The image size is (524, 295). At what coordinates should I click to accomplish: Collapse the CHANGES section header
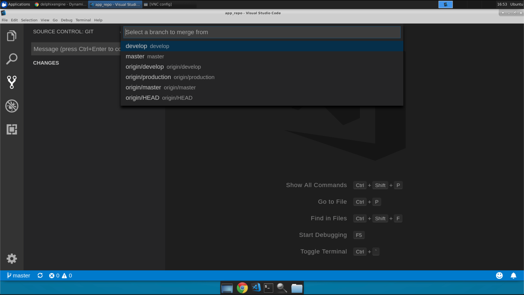pos(46,63)
